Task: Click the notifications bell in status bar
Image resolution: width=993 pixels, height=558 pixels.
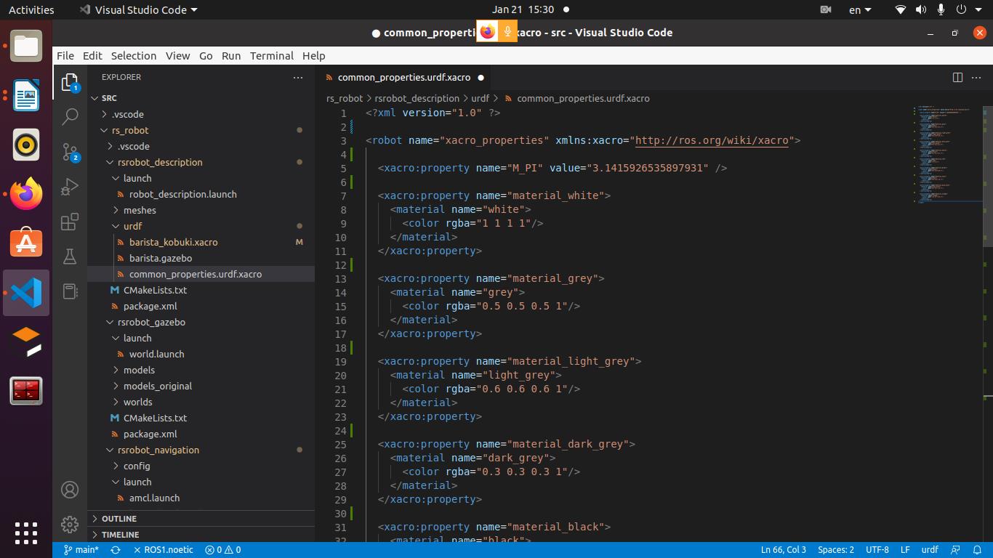Action: (978, 550)
